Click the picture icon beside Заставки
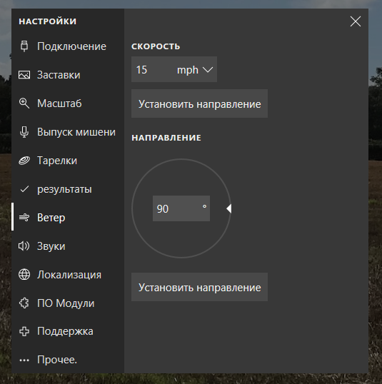The height and width of the screenshot is (384, 382). (x=24, y=75)
